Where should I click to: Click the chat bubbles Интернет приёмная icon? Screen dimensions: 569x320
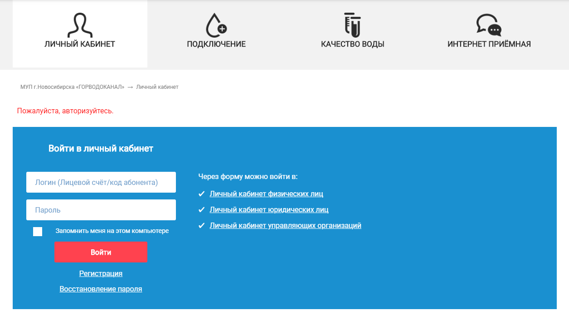489,25
